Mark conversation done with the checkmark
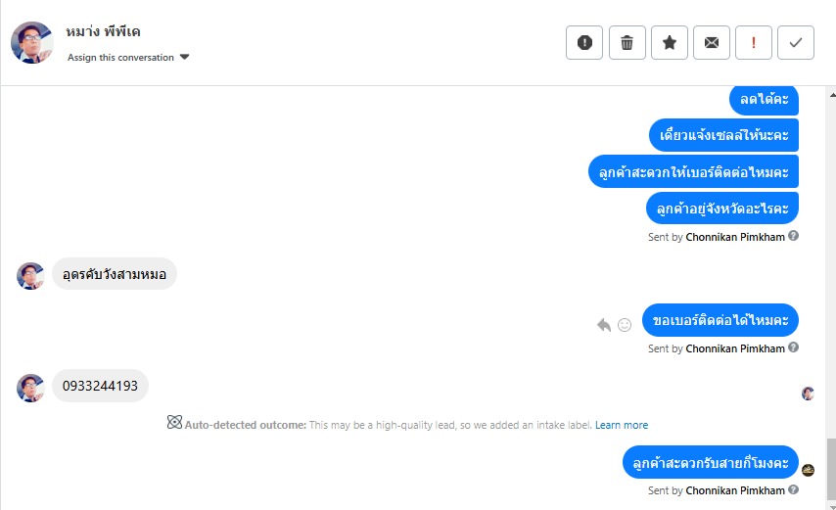This screenshot has height=510, width=836. tap(796, 42)
